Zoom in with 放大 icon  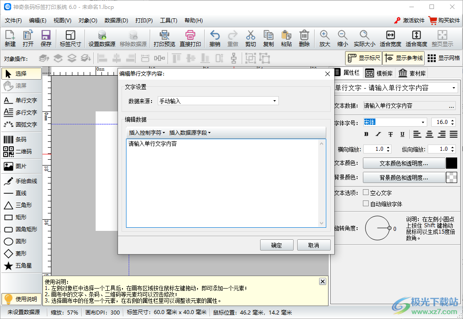(324, 38)
